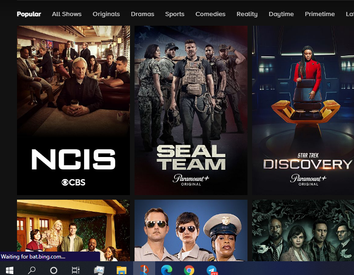Viewport: 354px width, 275px height.
Task: Open the sunglasses police officers comedy poster
Action: [191, 230]
